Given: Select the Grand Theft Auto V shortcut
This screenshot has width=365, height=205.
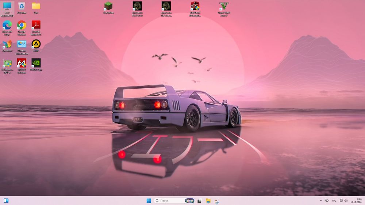Looking at the screenshot, I should (x=224, y=9).
